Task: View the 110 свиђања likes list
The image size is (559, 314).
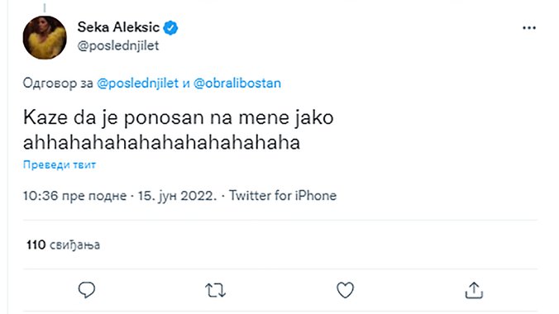Action: pos(64,245)
